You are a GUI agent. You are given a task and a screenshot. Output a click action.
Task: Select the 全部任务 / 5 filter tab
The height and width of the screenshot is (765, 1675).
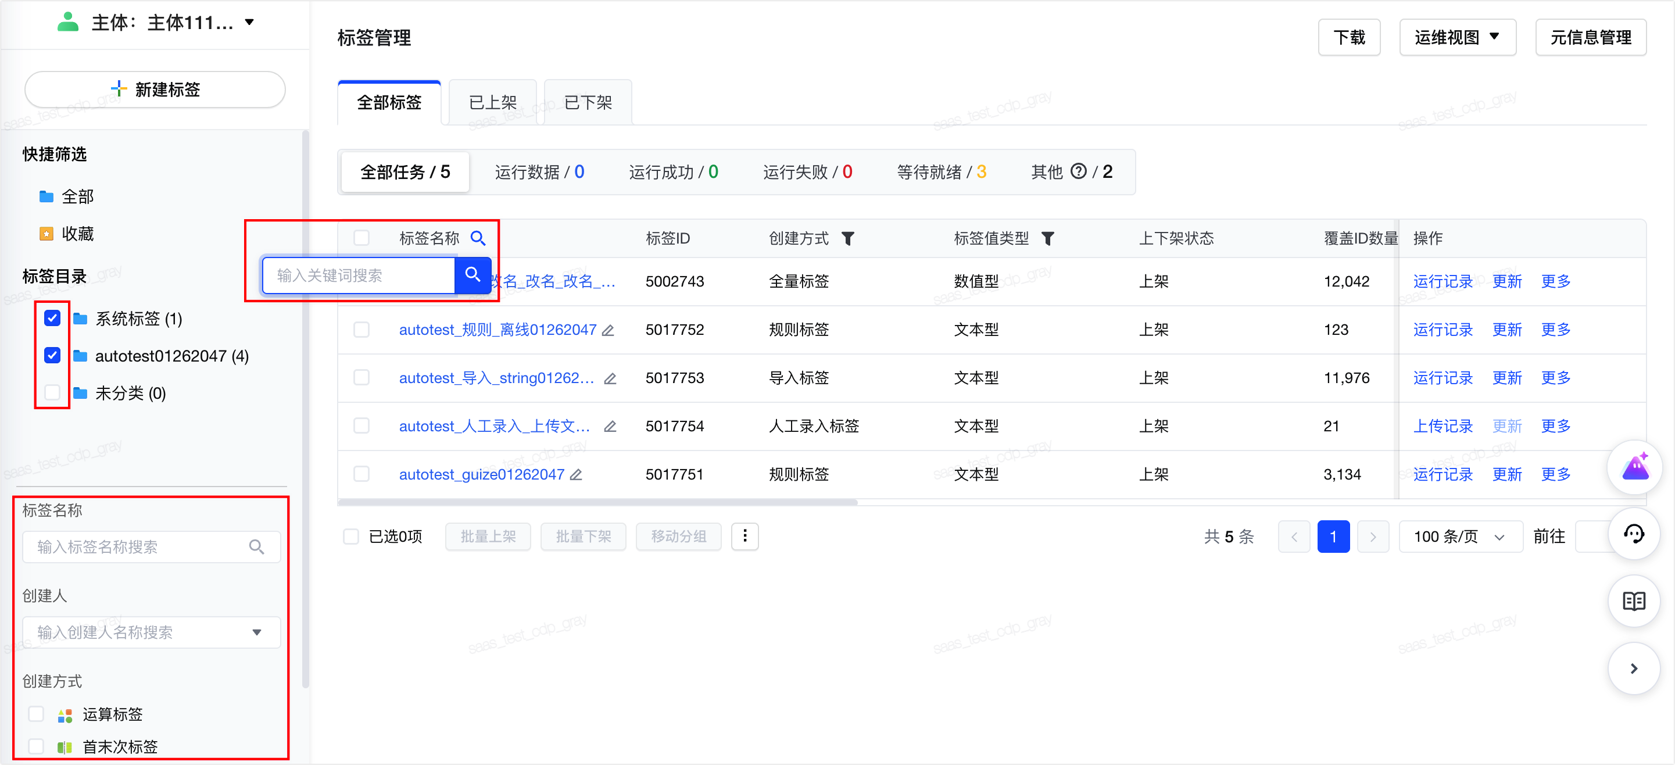pos(405,171)
